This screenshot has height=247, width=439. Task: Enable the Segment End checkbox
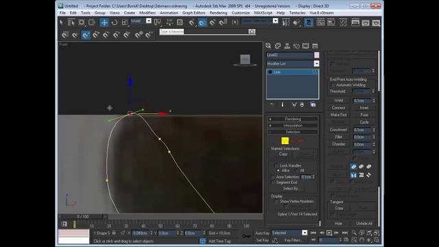(273, 183)
